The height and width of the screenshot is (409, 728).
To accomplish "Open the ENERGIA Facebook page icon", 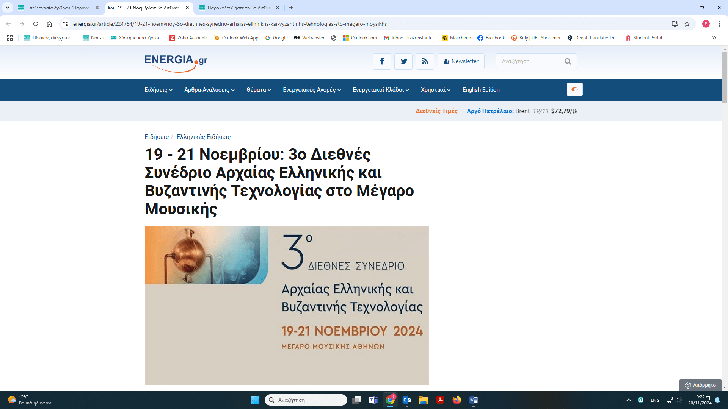I will (382, 61).
